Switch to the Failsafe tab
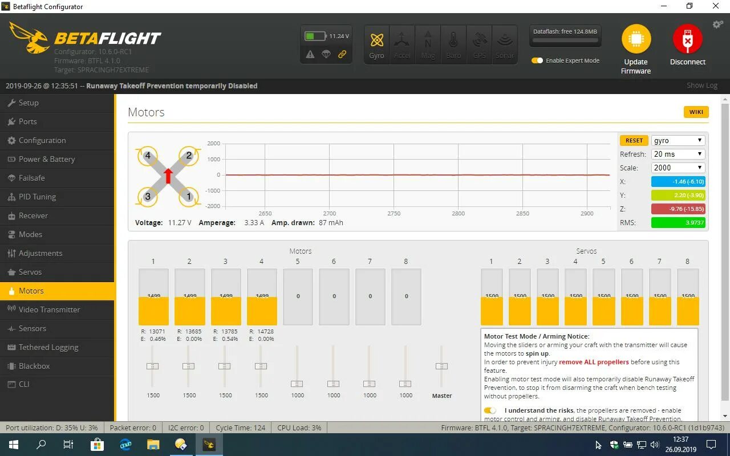The height and width of the screenshot is (456, 730). tap(57, 178)
